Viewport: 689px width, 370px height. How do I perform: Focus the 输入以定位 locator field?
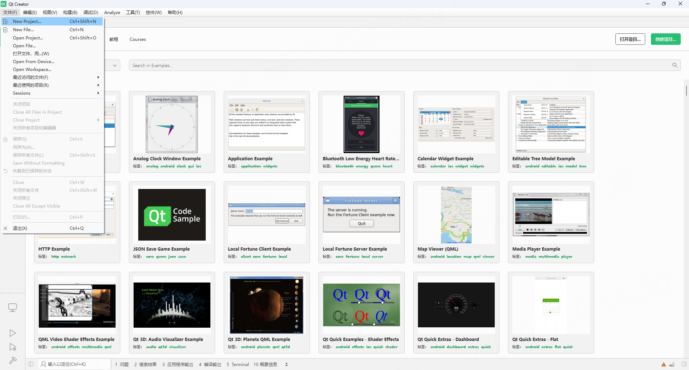click(x=75, y=364)
